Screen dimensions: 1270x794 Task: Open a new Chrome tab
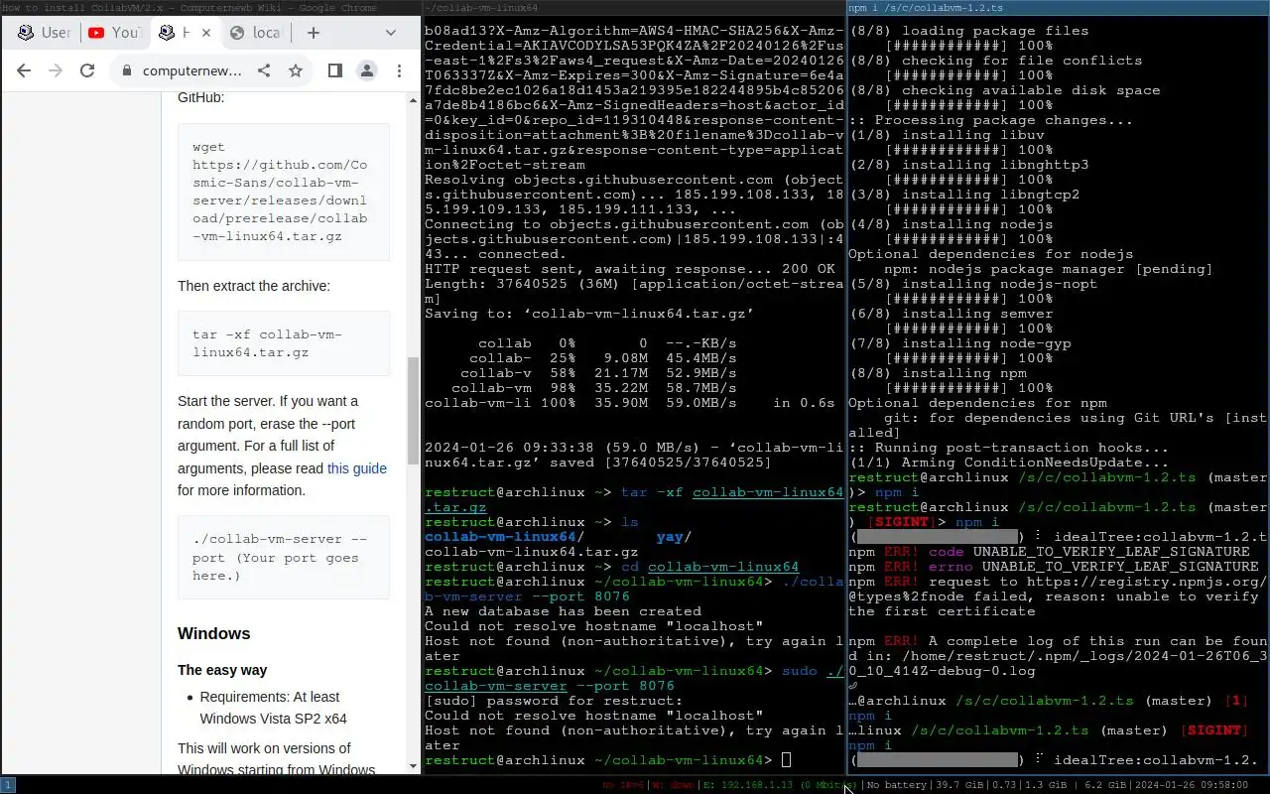314,33
